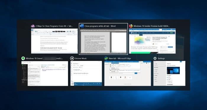
Task: Open the Settings window thumbnail
Action: coord(169,73)
